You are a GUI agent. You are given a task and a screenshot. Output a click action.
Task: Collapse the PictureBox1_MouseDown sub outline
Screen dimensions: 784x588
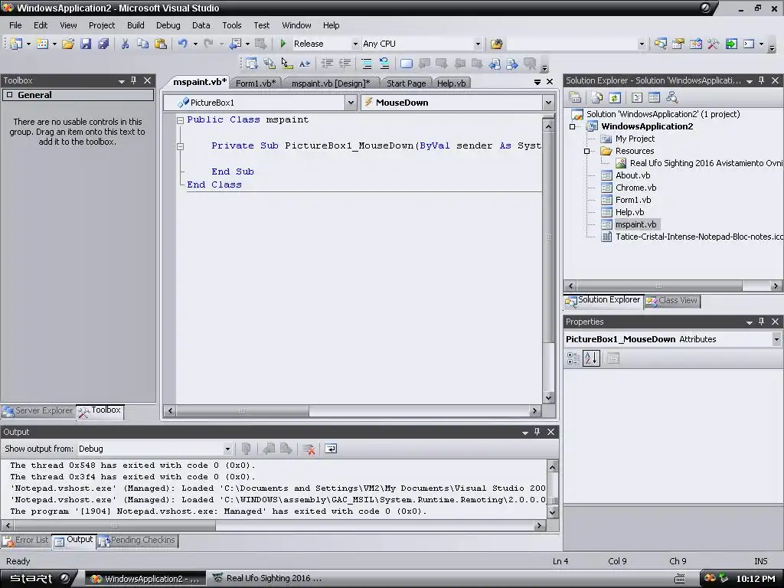(x=181, y=146)
